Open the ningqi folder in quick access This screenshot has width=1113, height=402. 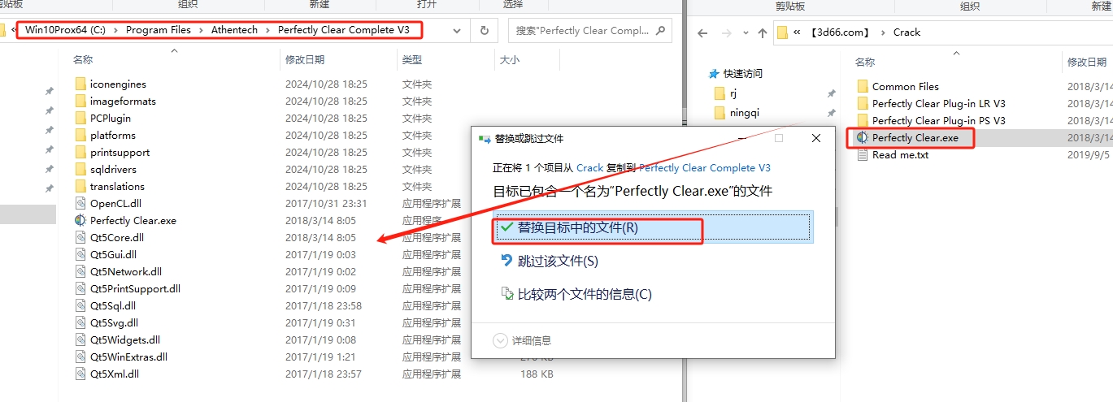click(x=745, y=112)
